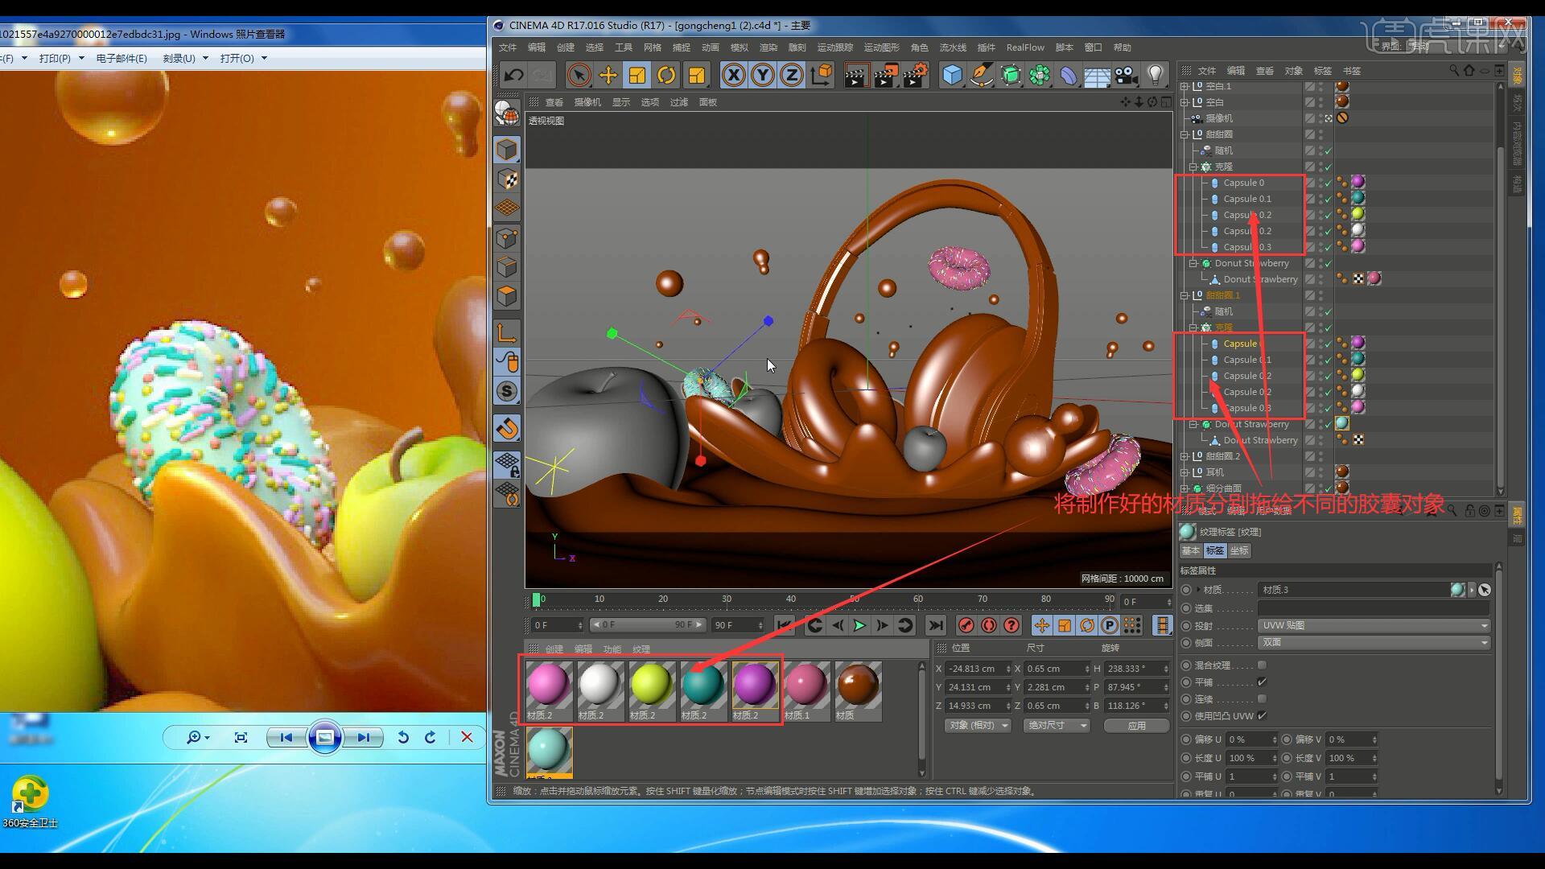Switch to the 坐标 attribute tab
The image size is (1545, 869).
(x=1239, y=551)
